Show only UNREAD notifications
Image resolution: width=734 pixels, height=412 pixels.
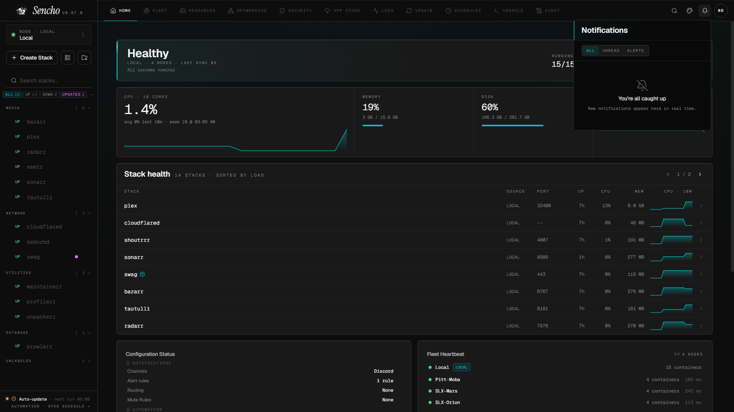tap(611, 51)
